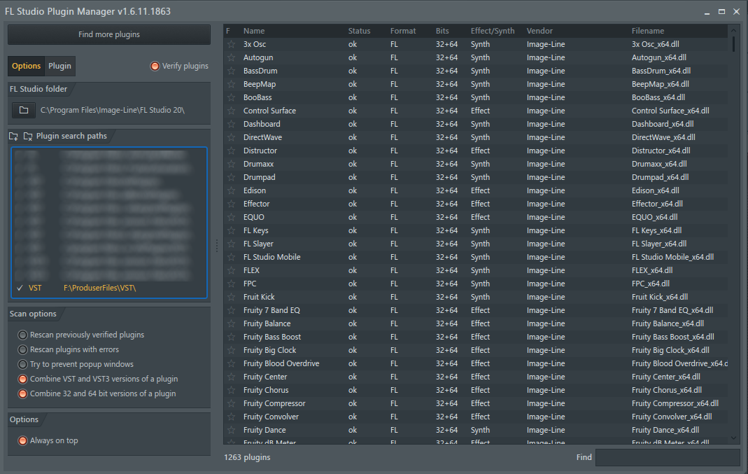The height and width of the screenshot is (474, 748).
Task: Select the Fruity Blood Overdrive row
Action: tap(476, 364)
